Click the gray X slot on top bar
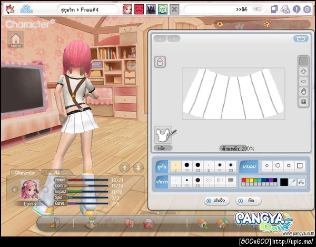Viewport: 316px width, 247px height. point(174,9)
